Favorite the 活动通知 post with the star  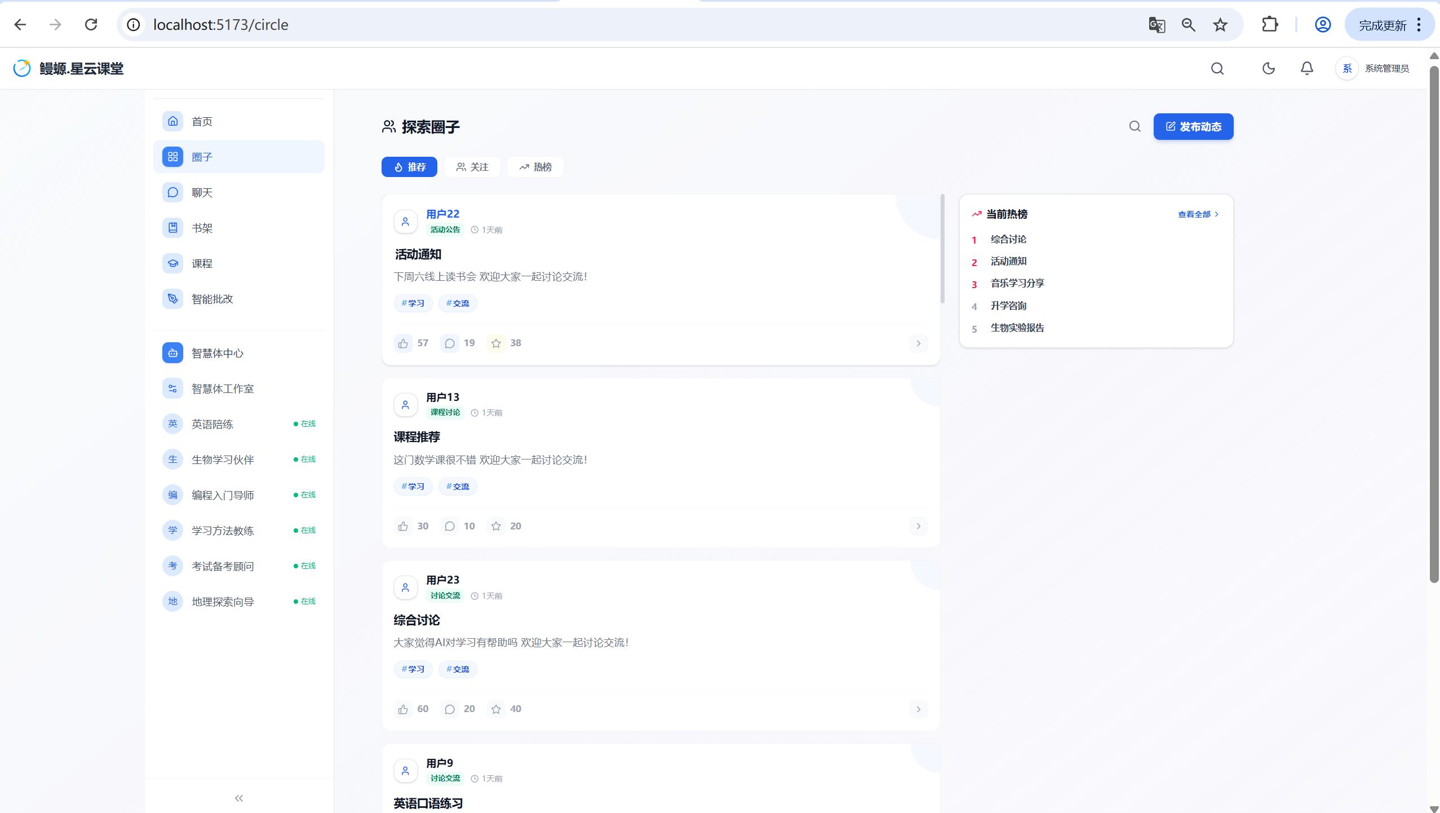[x=496, y=343]
